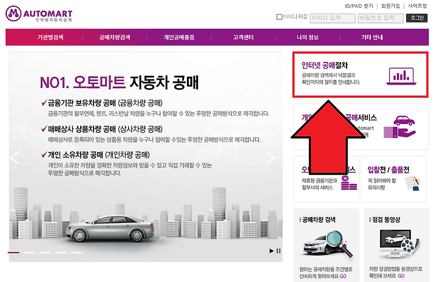This screenshot has width=437, height=282.
Task: Click GO under 공매차량 검색 description
Action: [343, 276]
